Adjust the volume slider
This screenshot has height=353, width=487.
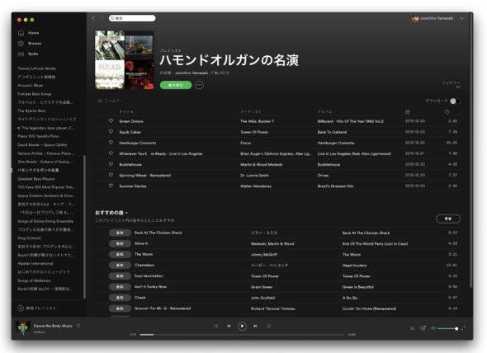[447, 328]
